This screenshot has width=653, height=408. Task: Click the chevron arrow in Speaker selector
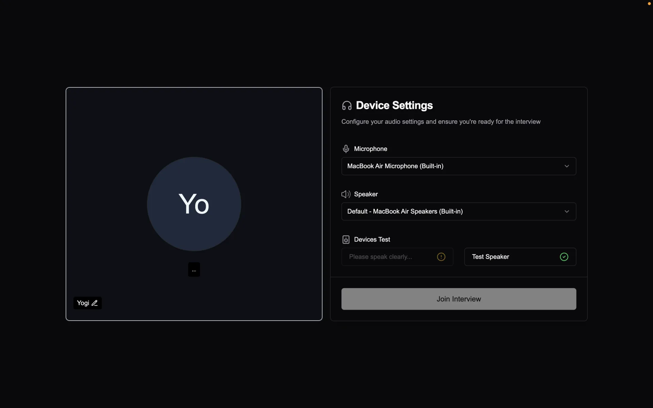pyautogui.click(x=567, y=211)
